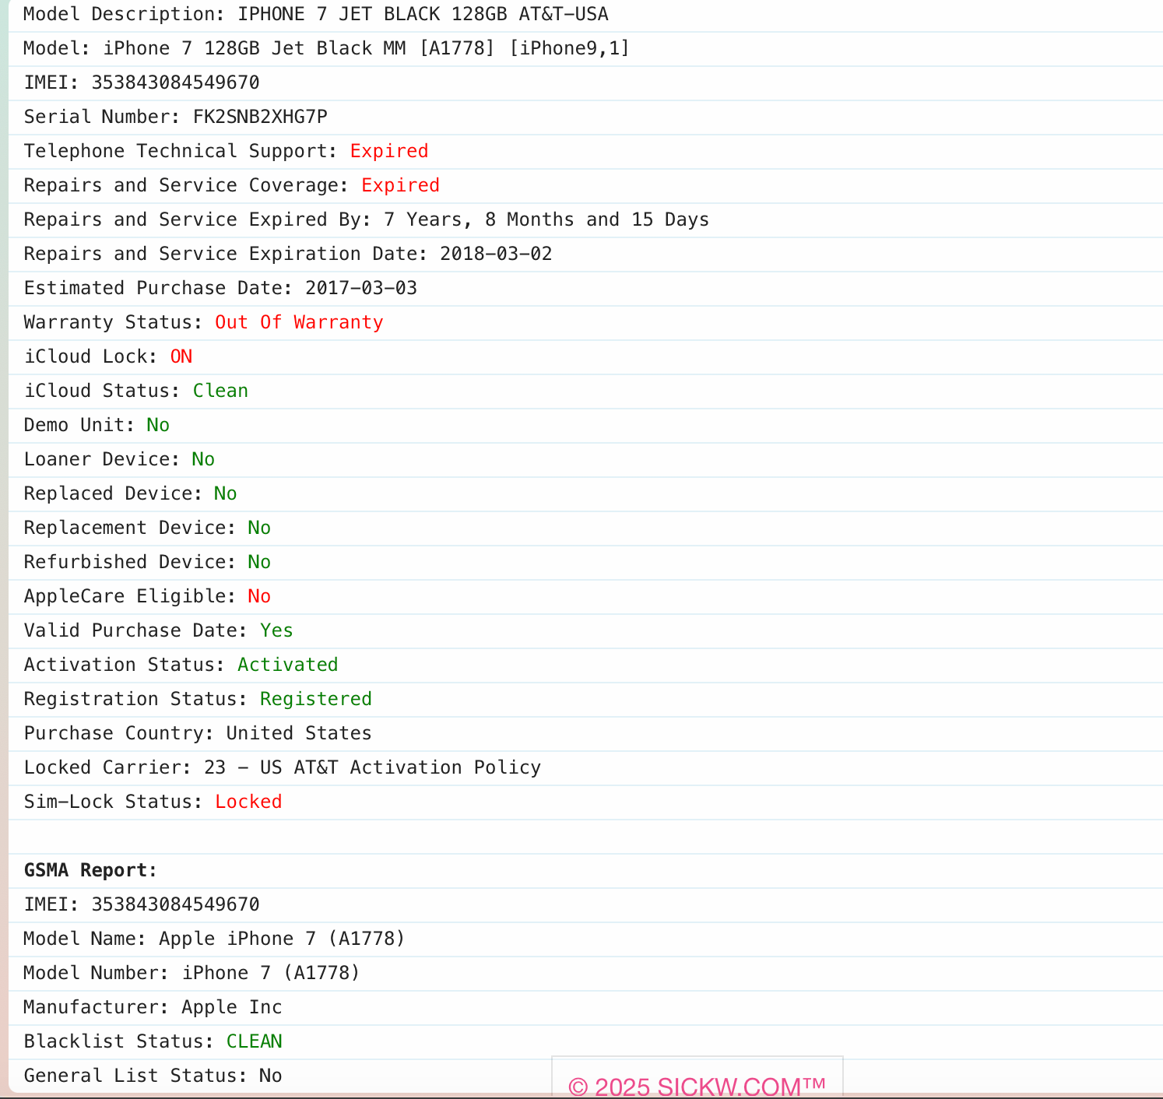
Task: Click the General List Status 'No' value
Action: coord(271,1076)
